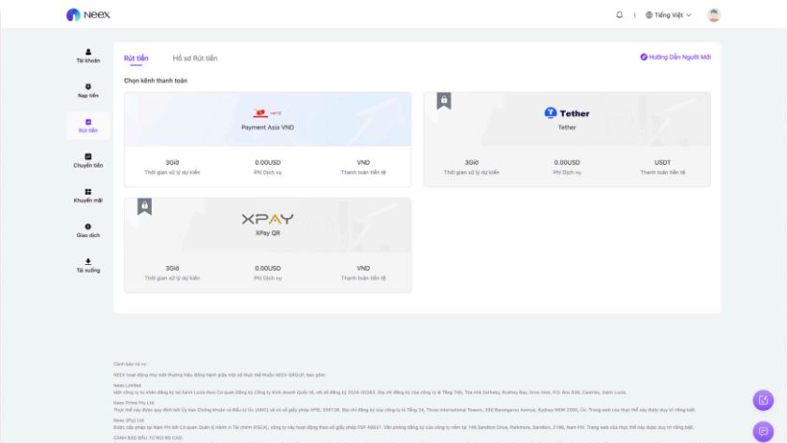Click 3Giờ processing time in the Tether card
Viewport: 787px width, 443px height.
471,163
